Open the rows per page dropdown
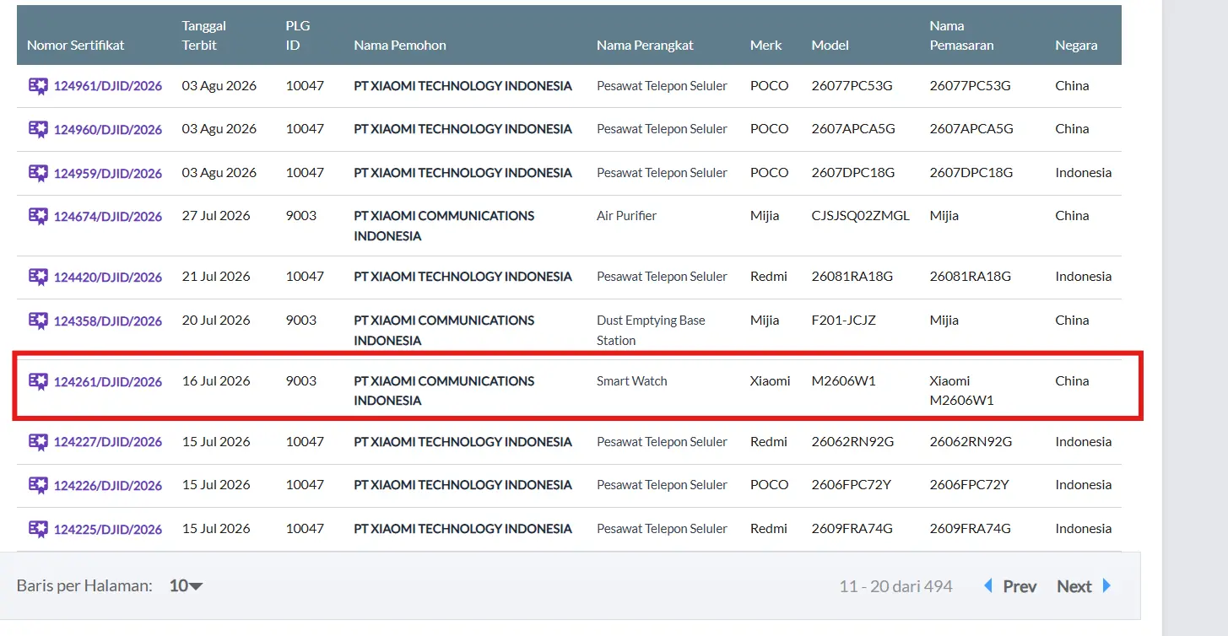This screenshot has width=1228, height=636. [x=186, y=585]
